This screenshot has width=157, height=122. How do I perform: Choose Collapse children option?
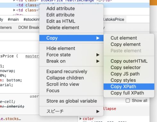(x=71, y=78)
